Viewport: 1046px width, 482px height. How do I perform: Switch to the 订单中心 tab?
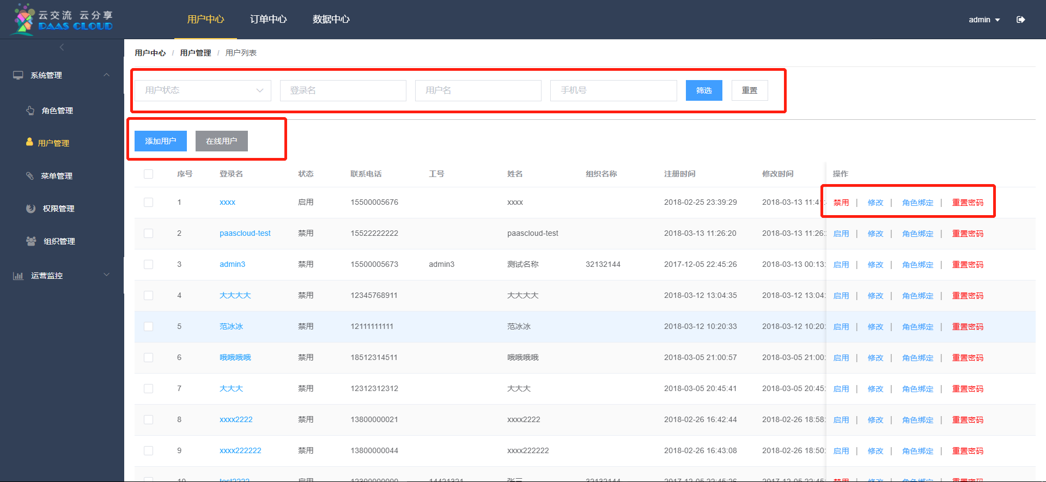pyautogui.click(x=268, y=19)
